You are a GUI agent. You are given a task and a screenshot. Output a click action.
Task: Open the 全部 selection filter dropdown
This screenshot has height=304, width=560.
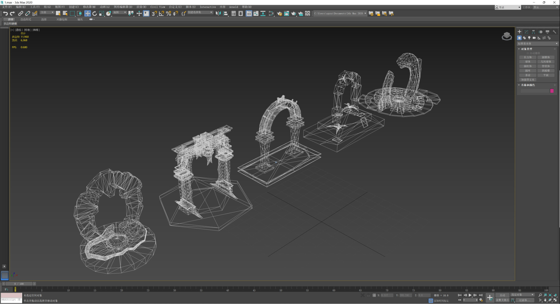(x=47, y=13)
